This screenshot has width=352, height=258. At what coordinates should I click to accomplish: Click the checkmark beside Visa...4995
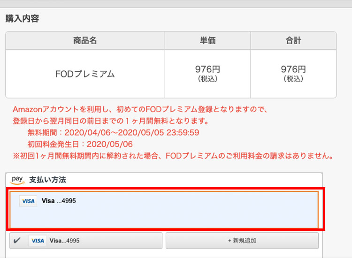pyautogui.click(x=17, y=241)
